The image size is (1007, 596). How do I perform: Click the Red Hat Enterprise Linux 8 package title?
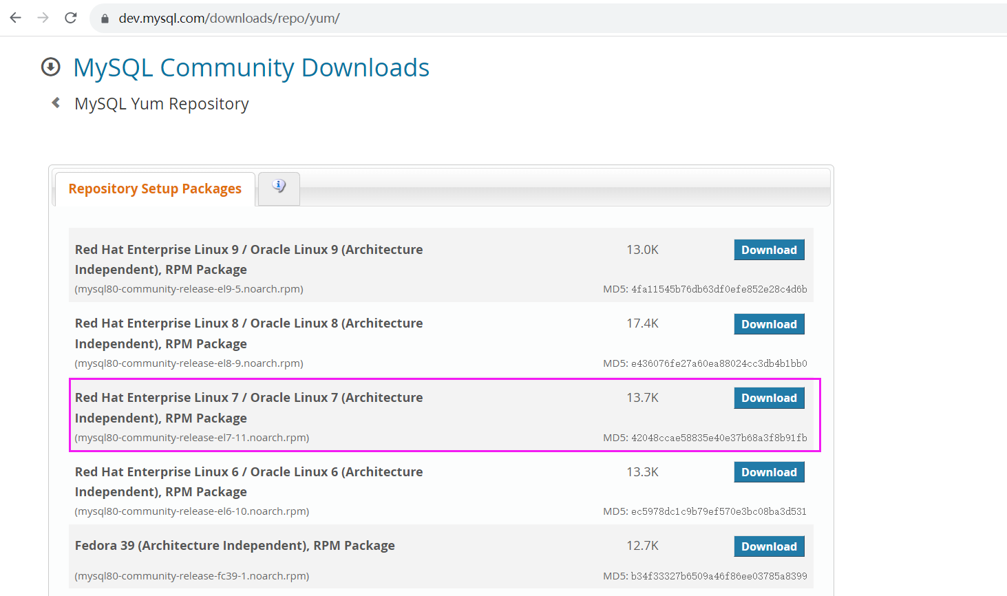[248, 333]
